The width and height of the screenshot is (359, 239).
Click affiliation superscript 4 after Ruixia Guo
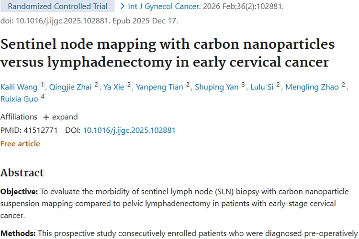(43, 97)
